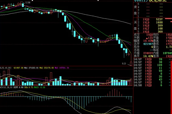Click the volume MA1 value 271203.81
This screenshot has width=172, height=114.
click(34, 68)
